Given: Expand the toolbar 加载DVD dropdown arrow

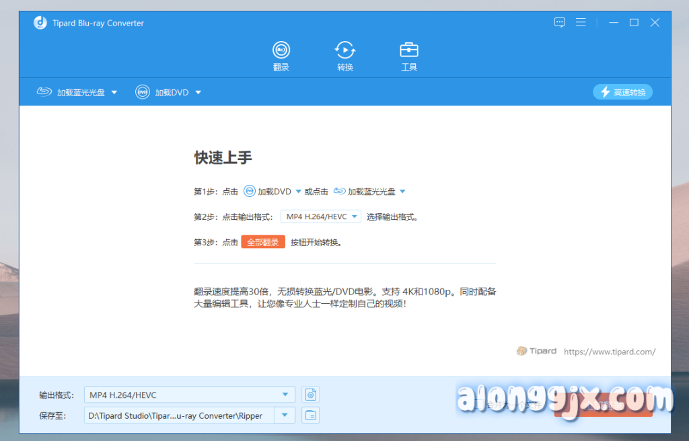Looking at the screenshot, I should (x=198, y=93).
